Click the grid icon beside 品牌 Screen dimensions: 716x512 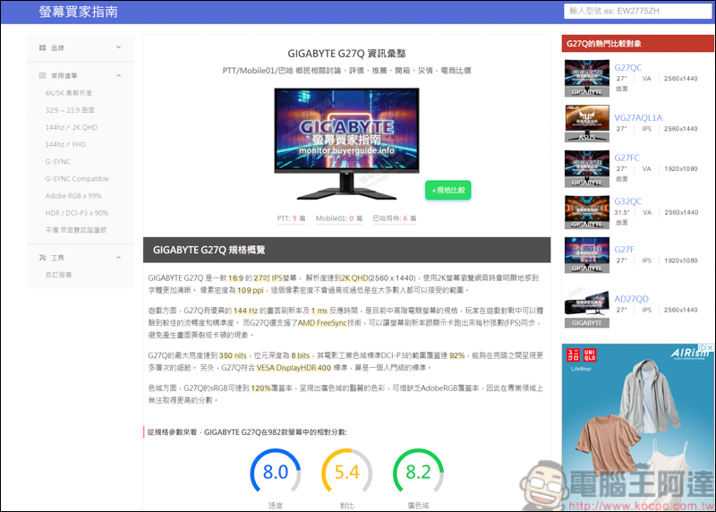pos(42,47)
